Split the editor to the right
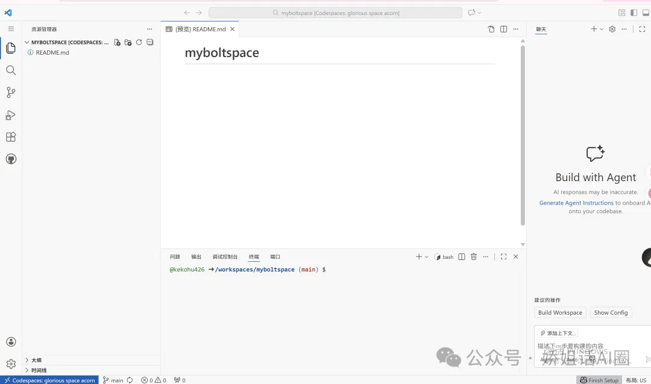 [503, 29]
